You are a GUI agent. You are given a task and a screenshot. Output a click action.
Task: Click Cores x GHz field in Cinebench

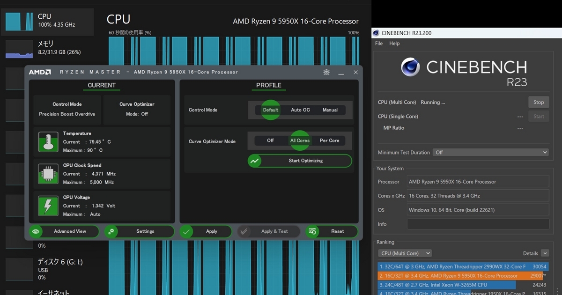pos(478,196)
